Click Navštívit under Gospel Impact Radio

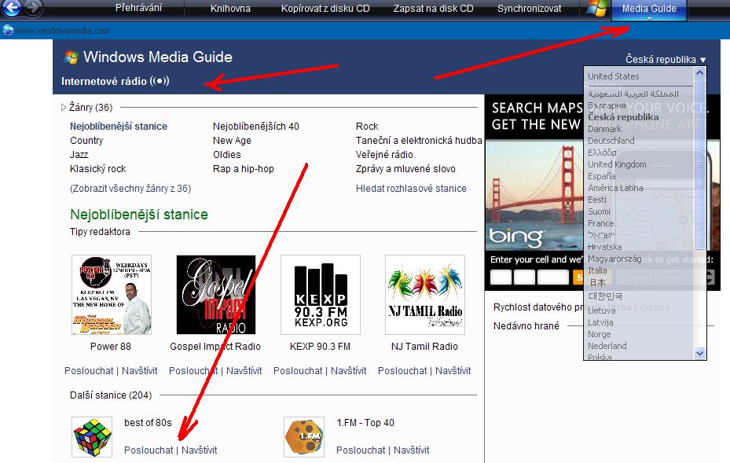[244, 371]
